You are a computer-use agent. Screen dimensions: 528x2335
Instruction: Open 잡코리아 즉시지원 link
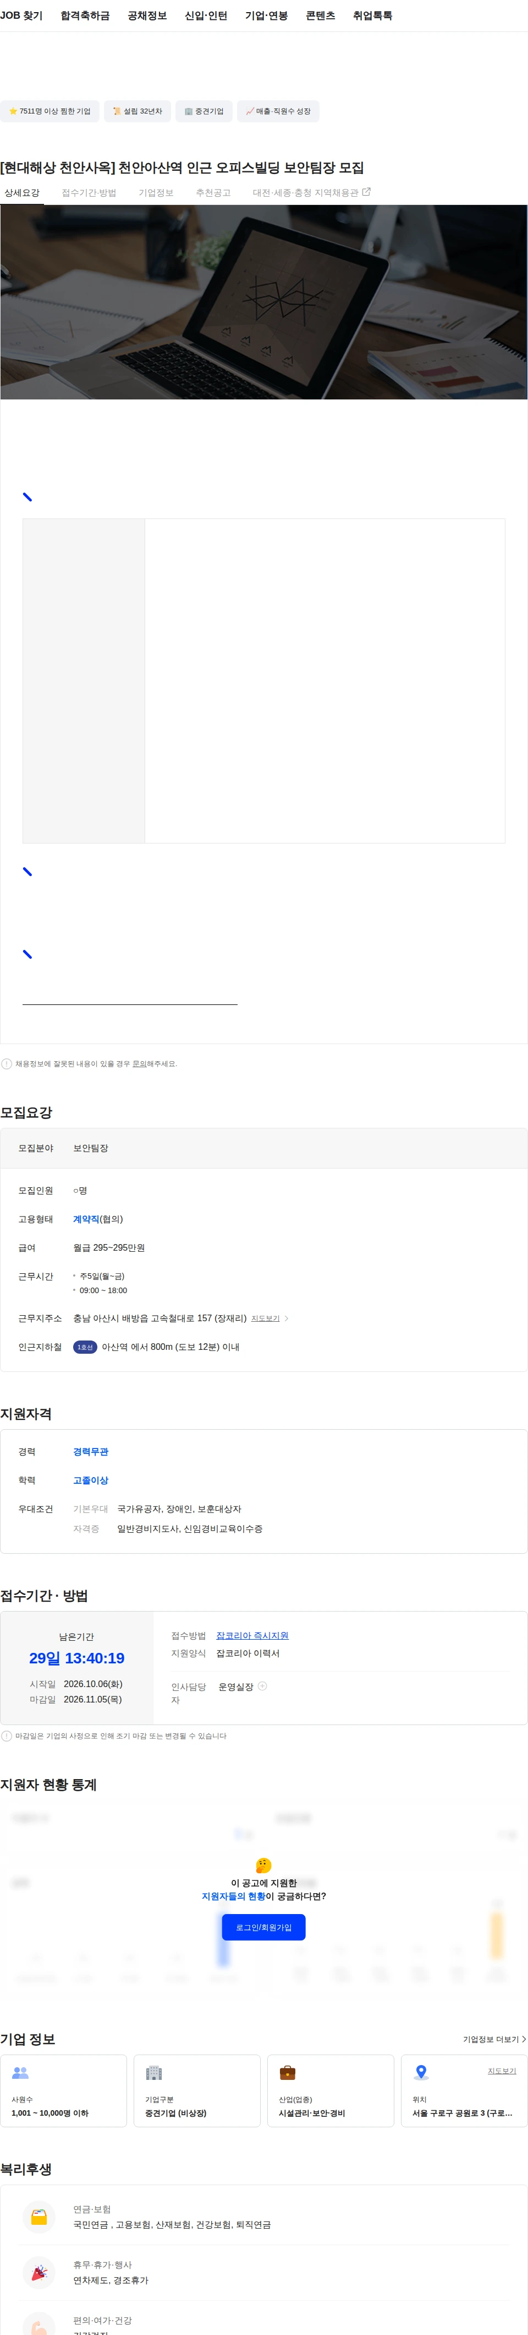pyautogui.click(x=252, y=1636)
